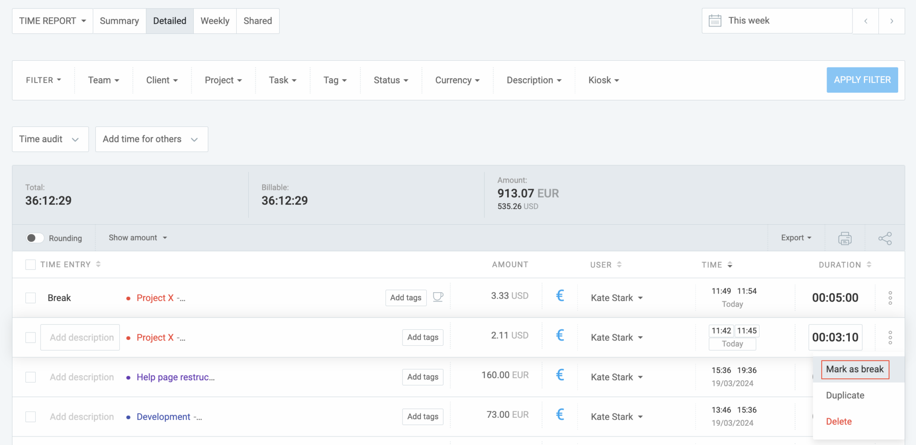Click the coffee cup break icon
This screenshot has width=916, height=445.
[x=438, y=297]
